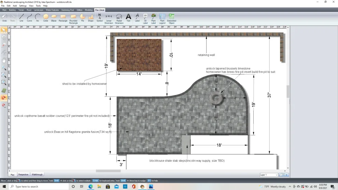Switch to the Landscape tab
Image resolution: width=338 pixels, height=190 pixels.
pyautogui.click(x=39, y=10)
